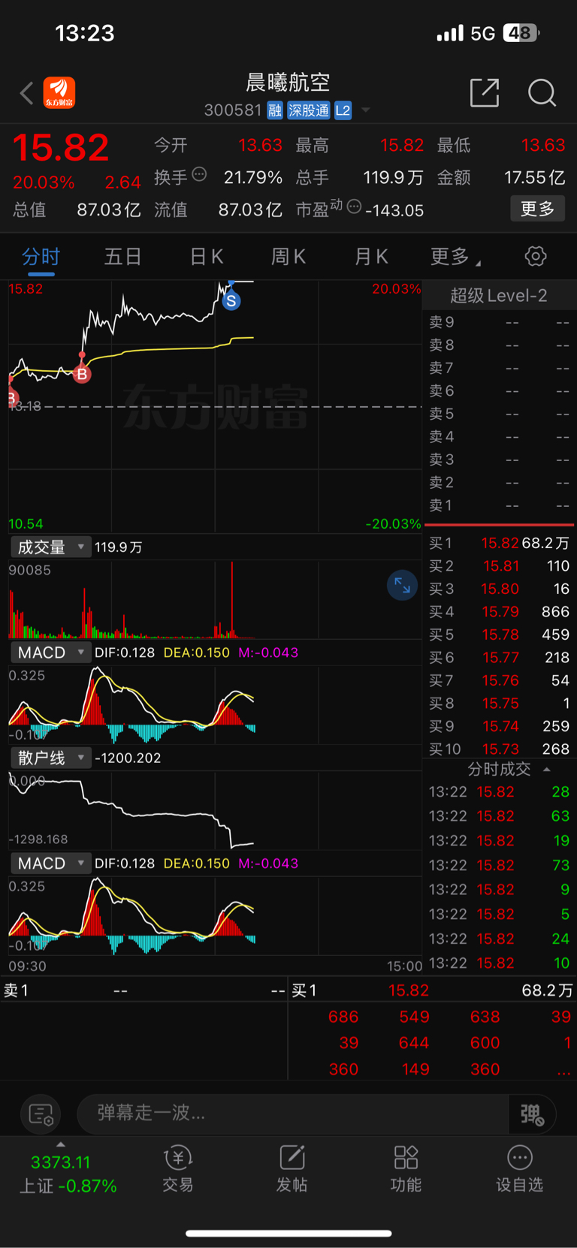Tap the 卖1 empty ask row
This screenshot has height=1248, width=577.
click(499, 505)
